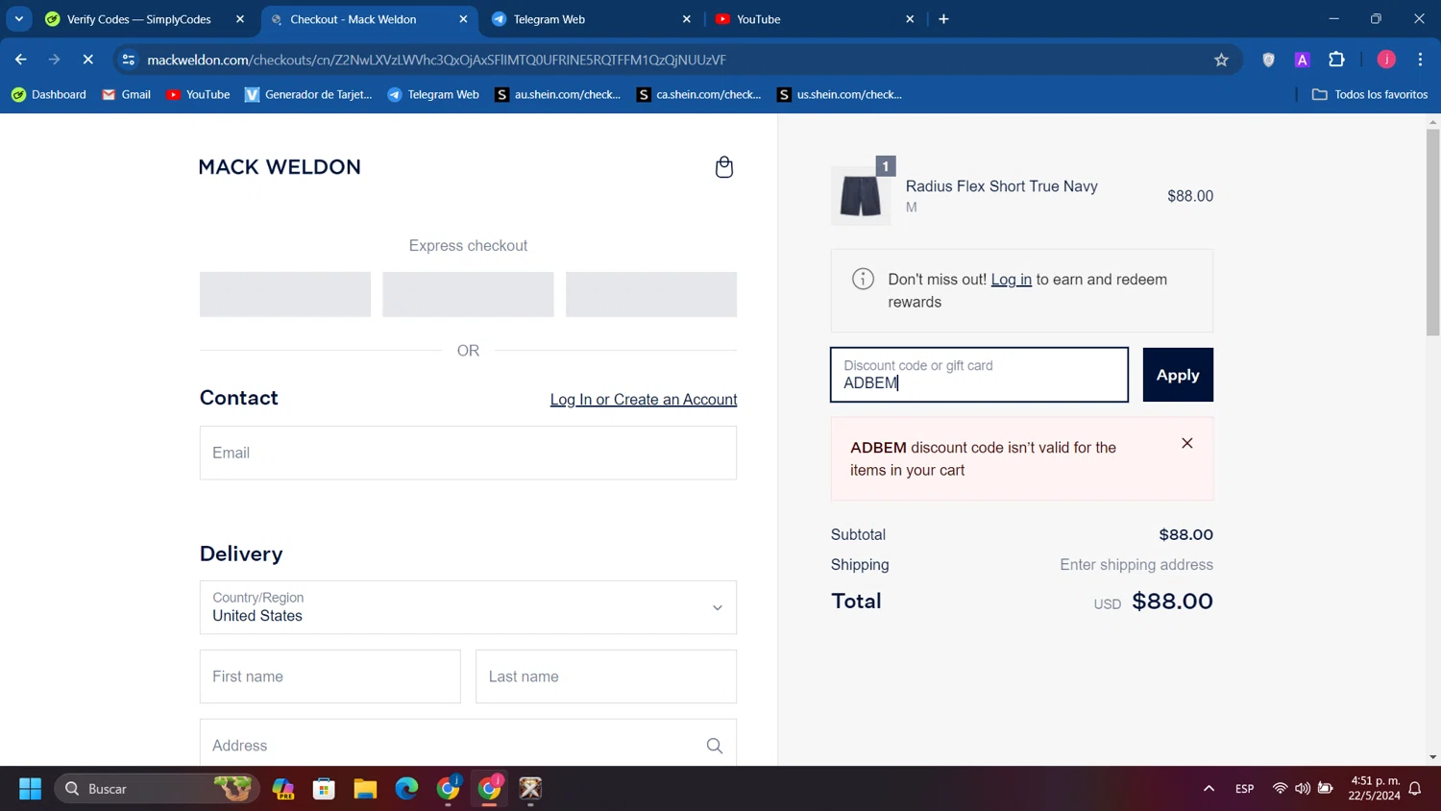Open Todos los favoritos folder
Image resolution: width=1441 pixels, height=811 pixels.
click(x=1370, y=94)
